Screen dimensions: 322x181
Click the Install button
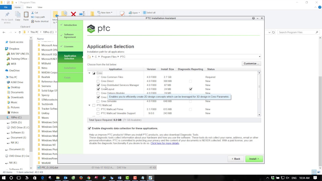pos(254,159)
